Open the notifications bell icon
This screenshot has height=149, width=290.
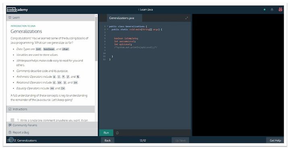(x=272, y=10)
